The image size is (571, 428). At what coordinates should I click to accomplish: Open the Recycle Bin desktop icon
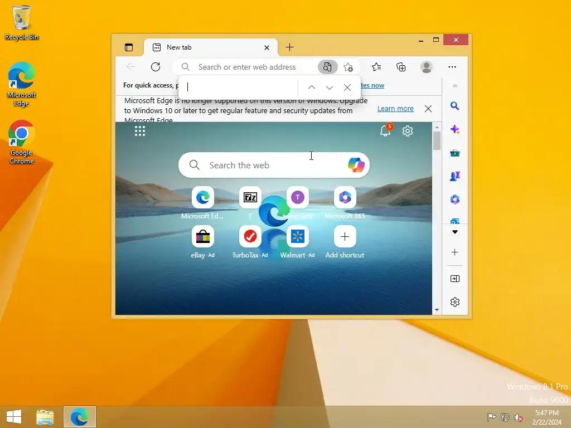(22, 22)
